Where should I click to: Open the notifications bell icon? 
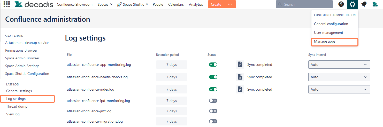[x=364, y=4]
